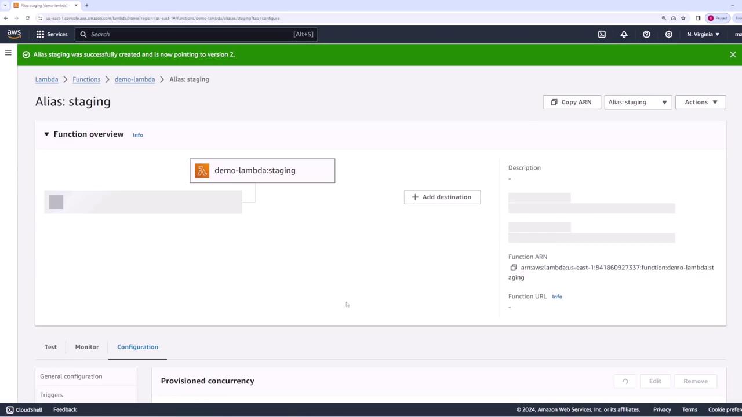Open the settings gear in AWS header
Image resolution: width=742 pixels, height=417 pixels.
click(668, 34)
